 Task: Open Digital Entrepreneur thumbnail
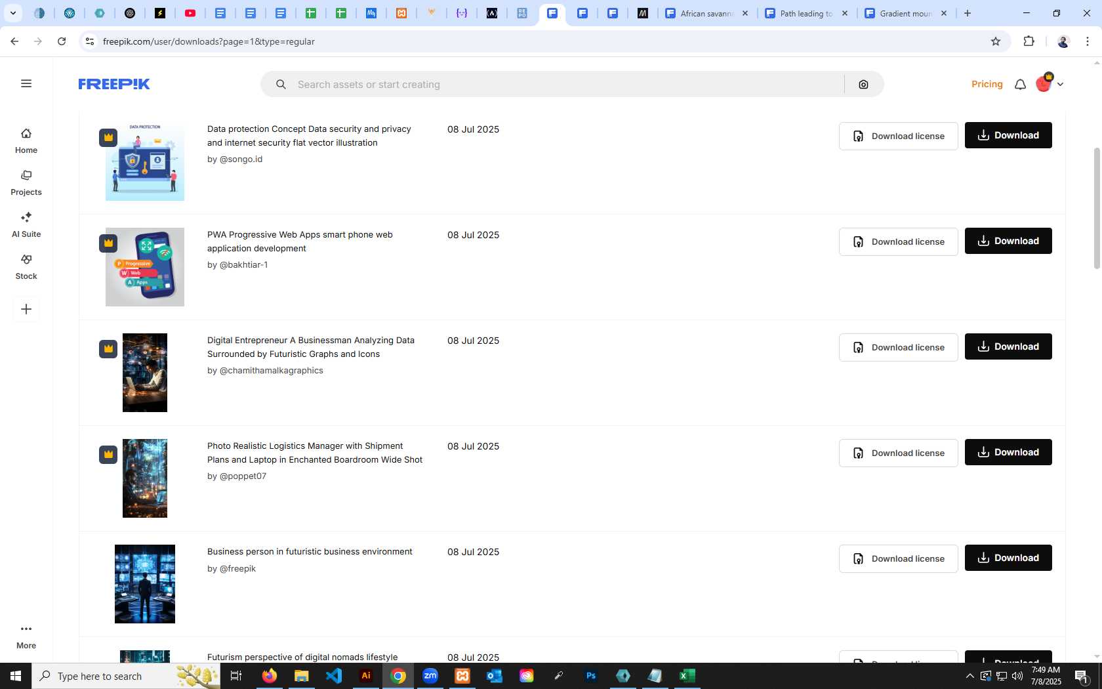pos(145,373)
